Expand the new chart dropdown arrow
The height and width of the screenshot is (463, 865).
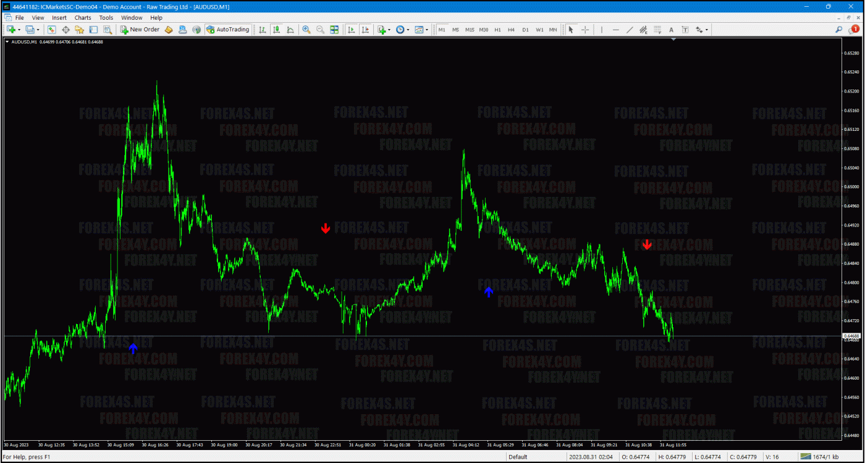[x=19, y=30]
